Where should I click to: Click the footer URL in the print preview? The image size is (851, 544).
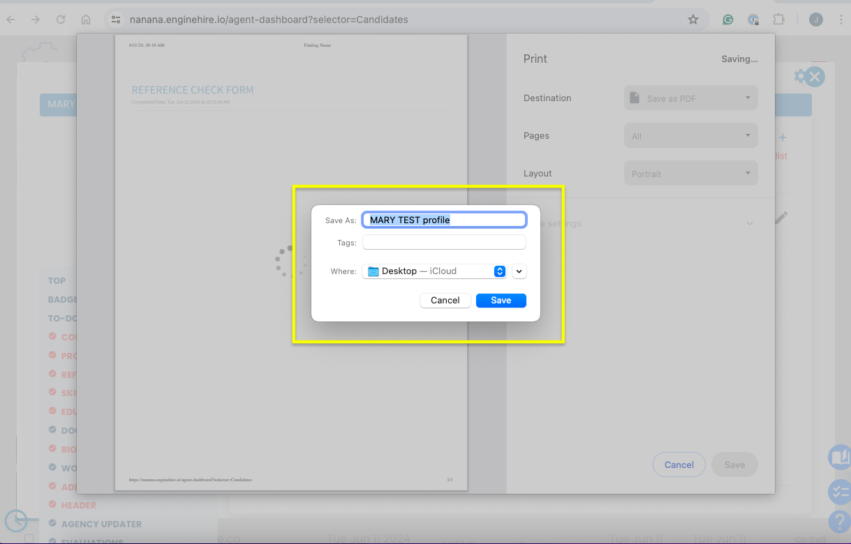191,480
